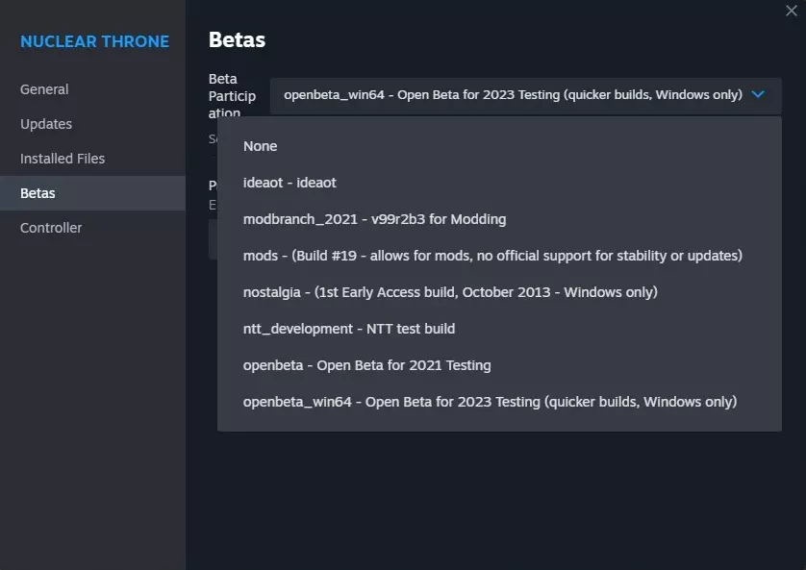Click the blue dropdown chevron arrow
The image size is (806, 570).
pos(758,95)
